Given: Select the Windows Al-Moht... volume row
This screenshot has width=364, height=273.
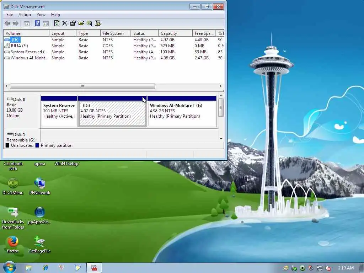Looking at the screenshot, I should pyautogui.click(x=114, y=58).
